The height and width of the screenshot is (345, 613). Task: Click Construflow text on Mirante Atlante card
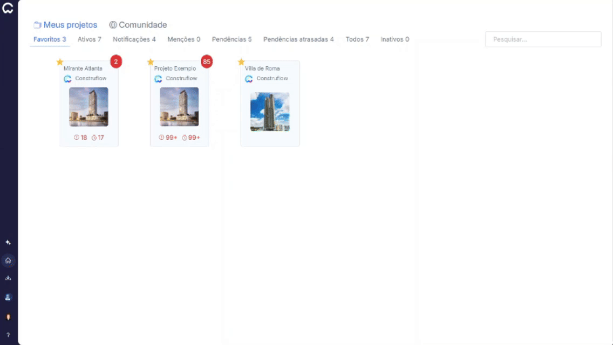pyautogui.click(x=91, y=79)
